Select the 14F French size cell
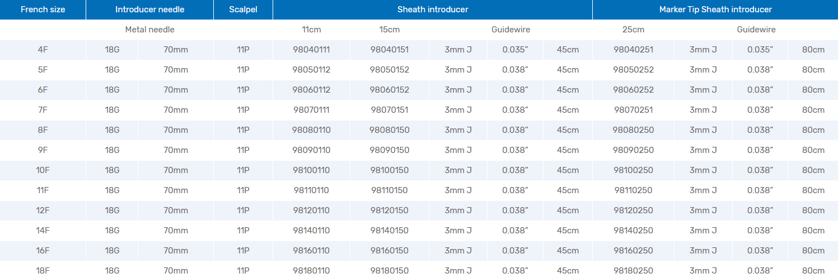Screen dimensions: 838x278 point(43,231)
